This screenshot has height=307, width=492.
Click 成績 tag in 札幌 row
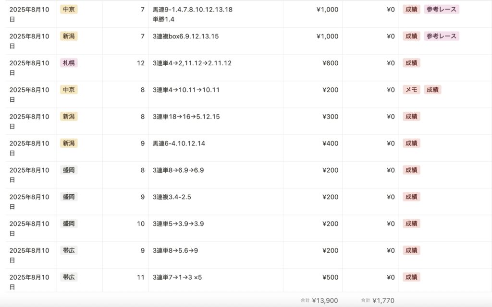(x=411, y=63)
